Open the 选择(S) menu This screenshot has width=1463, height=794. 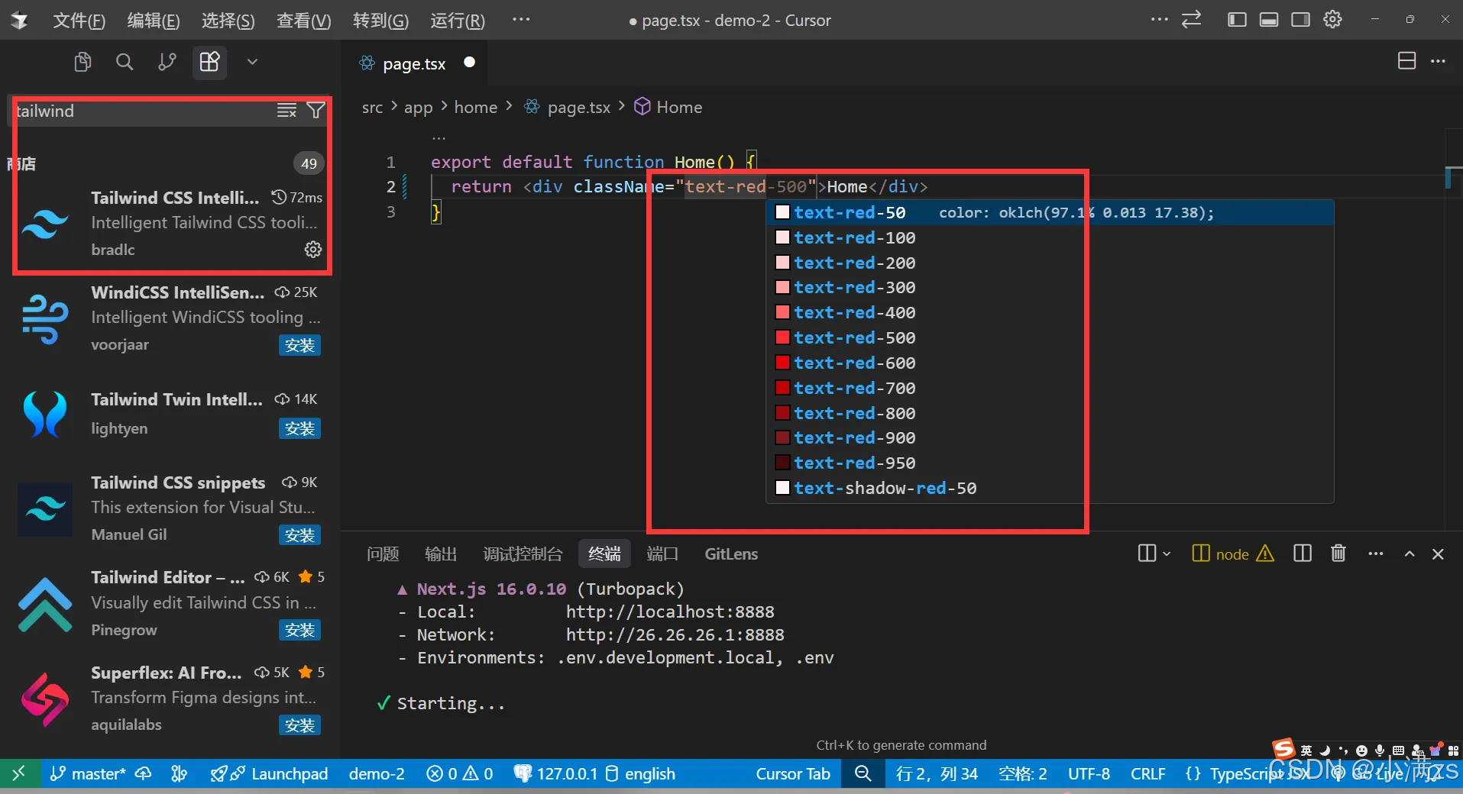click(x=228, y=21)
